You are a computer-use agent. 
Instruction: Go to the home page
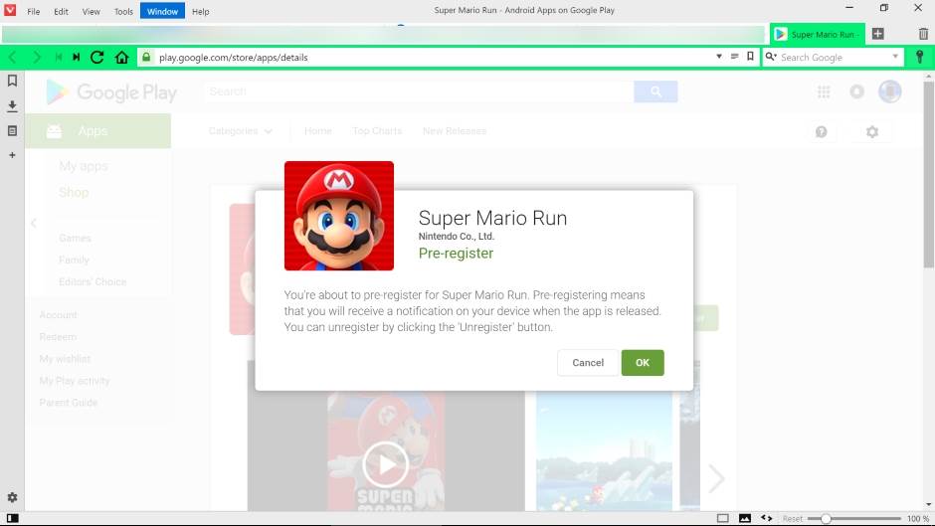pos(121,58)
